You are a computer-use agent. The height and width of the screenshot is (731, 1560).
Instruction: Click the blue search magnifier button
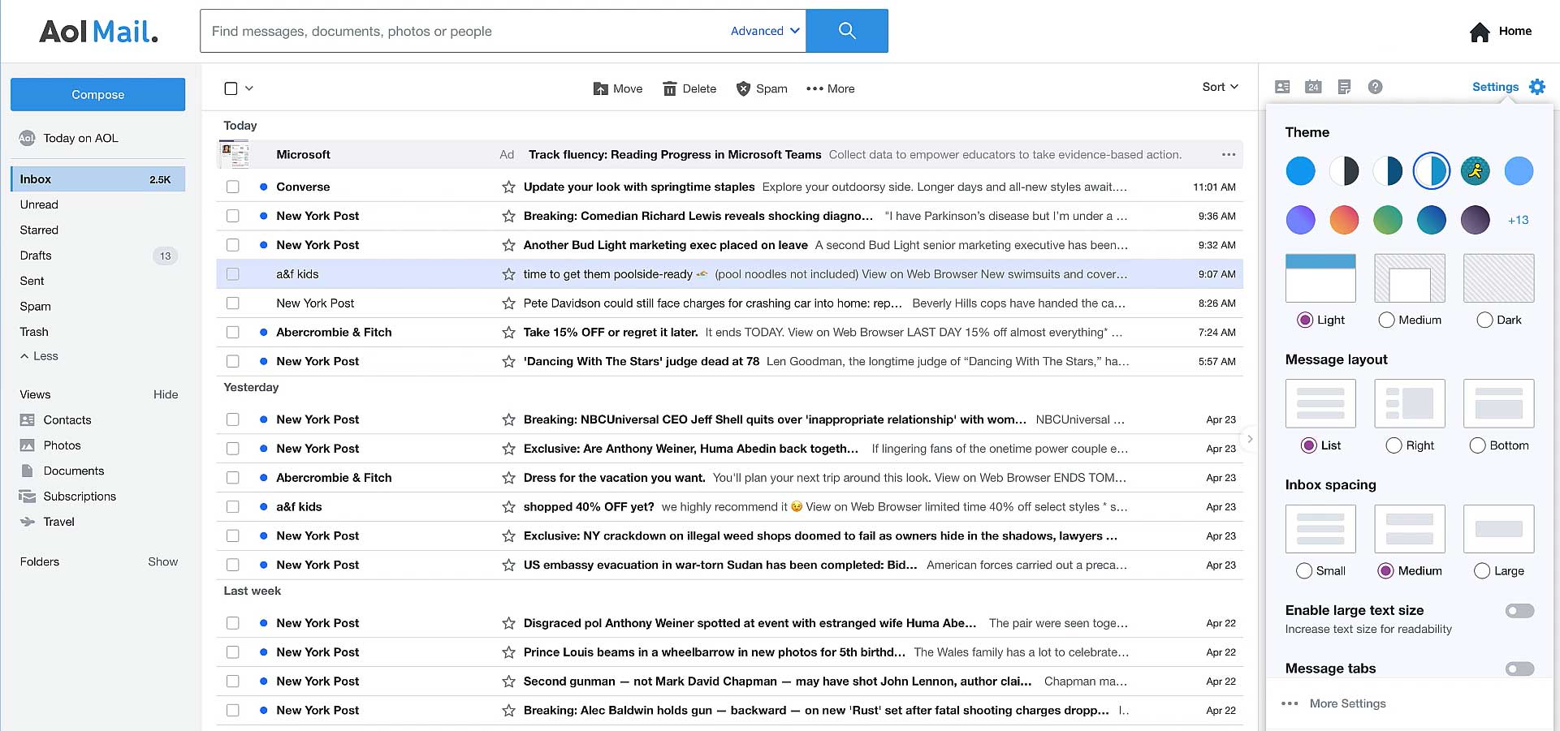846,31
